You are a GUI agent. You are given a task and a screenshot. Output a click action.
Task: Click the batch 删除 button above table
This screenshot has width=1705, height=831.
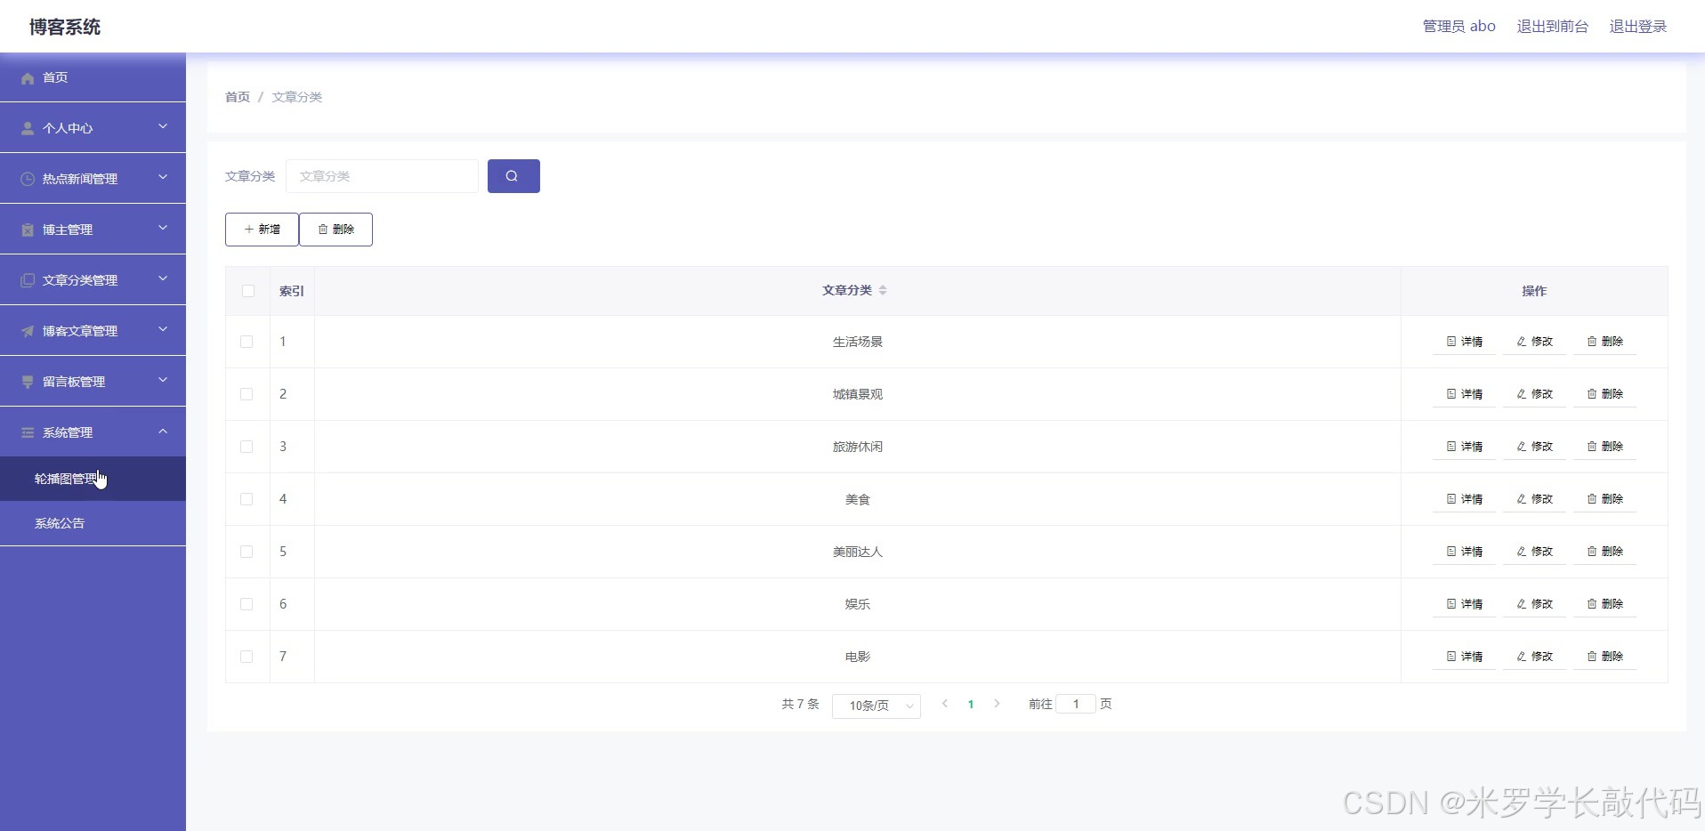coord(335,230)
